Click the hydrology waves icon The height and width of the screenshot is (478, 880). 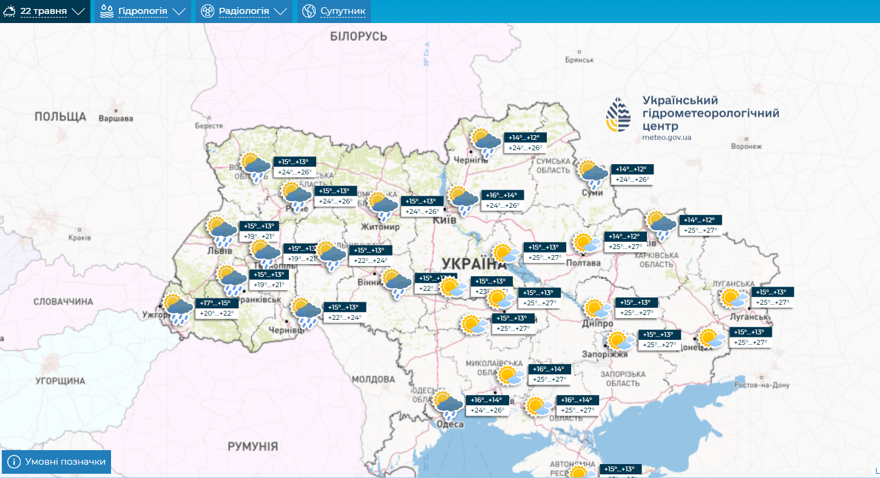[108, 10]
